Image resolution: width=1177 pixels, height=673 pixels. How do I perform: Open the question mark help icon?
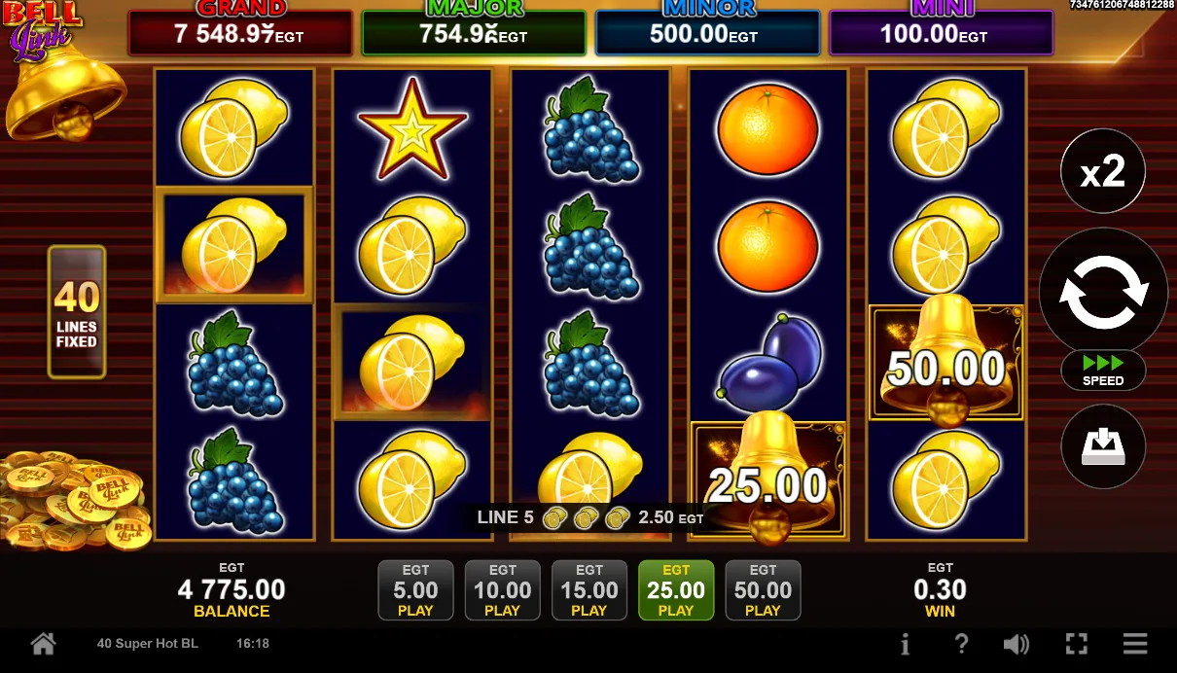tap(961, 644)
